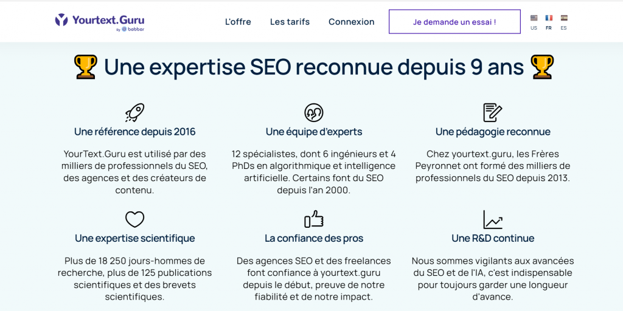
Task: Click the 'Une pédagogie reconnue' title
Action: click(x=493, y=132)
